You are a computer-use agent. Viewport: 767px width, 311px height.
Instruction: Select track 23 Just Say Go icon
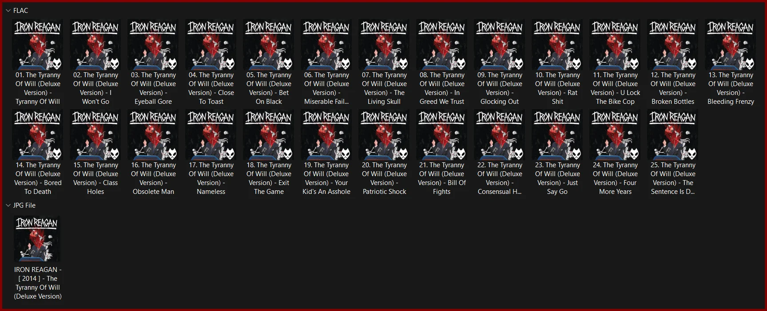[557, 134]
